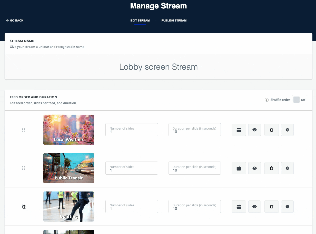Select the Local Weather feed thumbnail
316x234 pixels.
(69, 130)
